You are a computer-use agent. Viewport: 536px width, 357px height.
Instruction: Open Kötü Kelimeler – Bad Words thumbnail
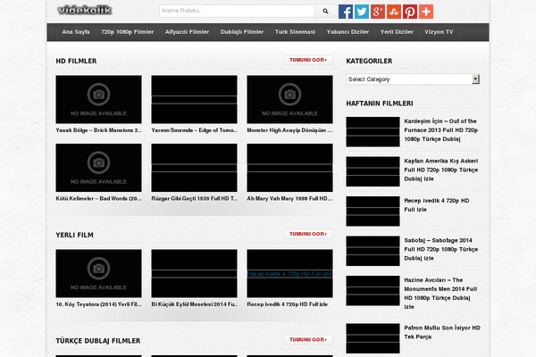pyautogui.click(x=99, y=168)
